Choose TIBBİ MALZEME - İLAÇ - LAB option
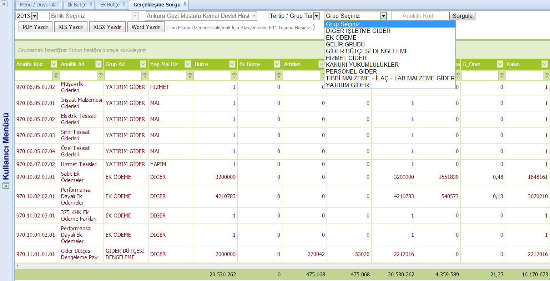 390,78
